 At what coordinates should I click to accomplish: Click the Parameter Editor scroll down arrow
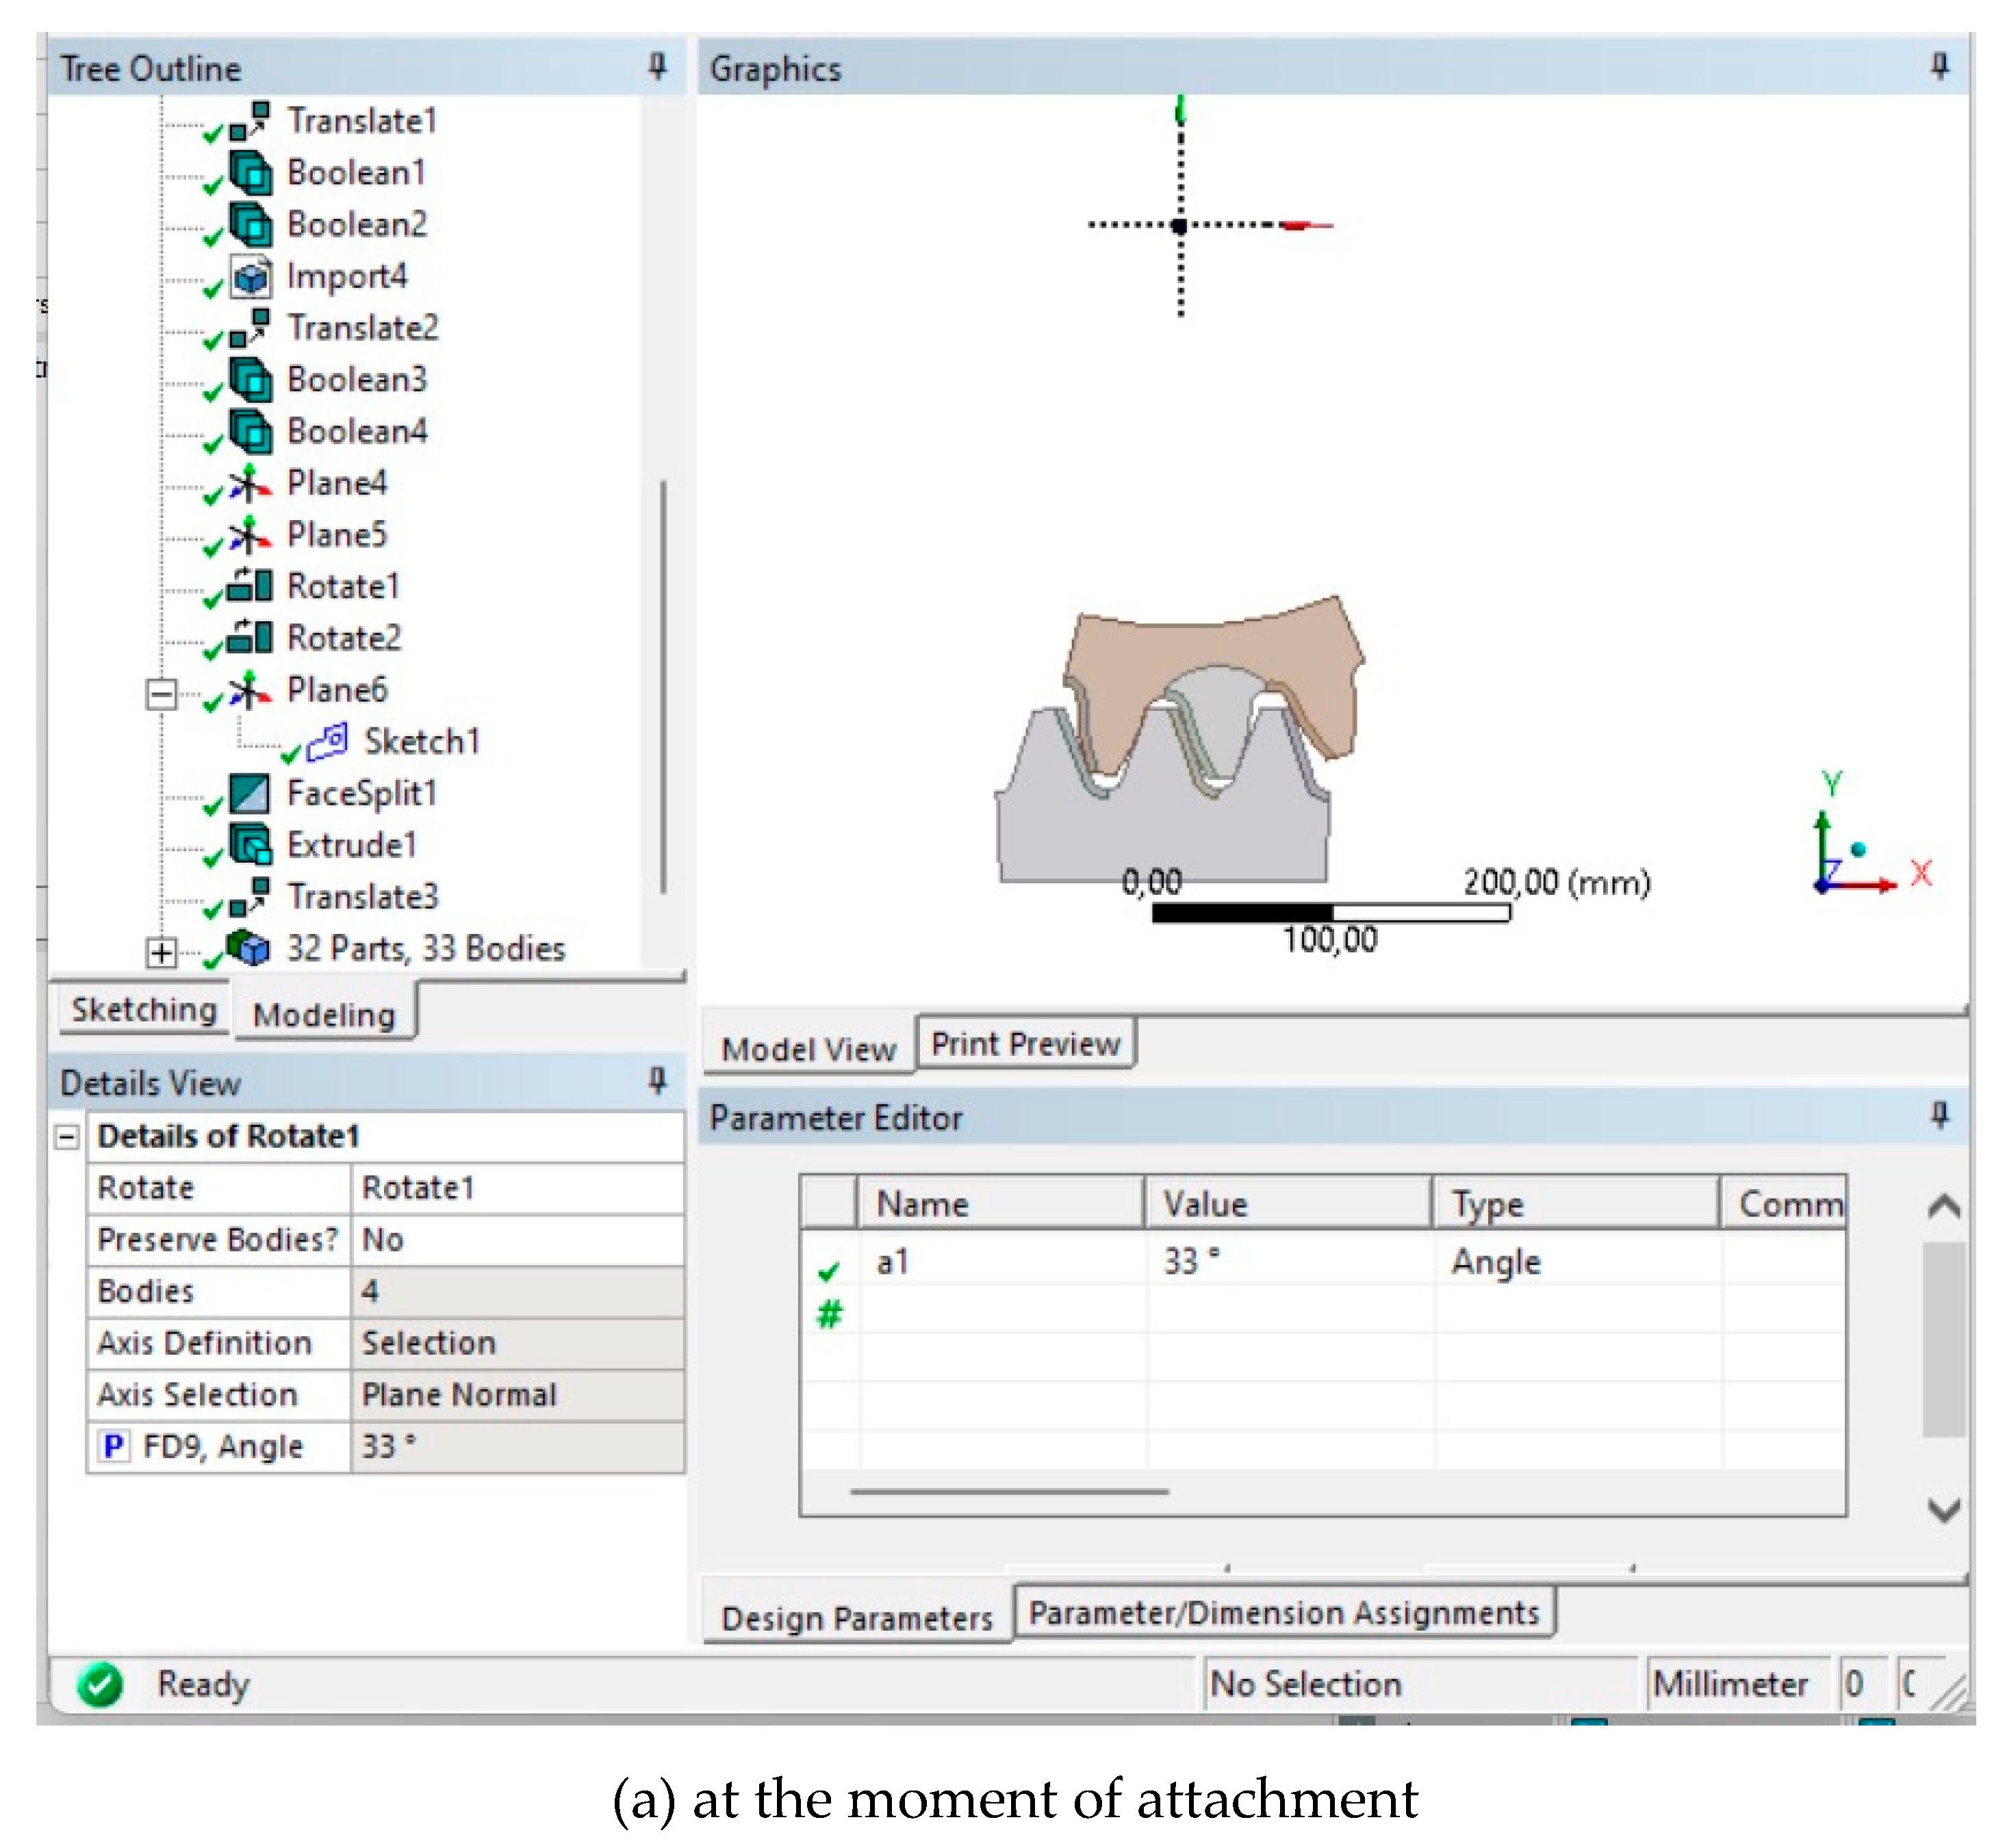(x=1943, y=1508)
